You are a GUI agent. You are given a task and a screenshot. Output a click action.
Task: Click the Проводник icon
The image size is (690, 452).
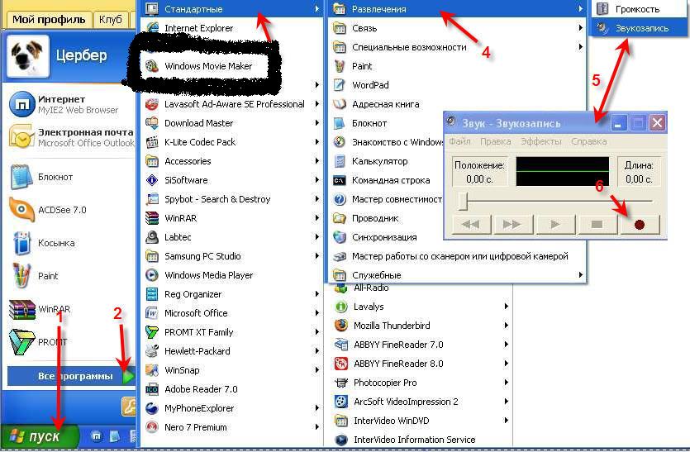tap(340, 218)
